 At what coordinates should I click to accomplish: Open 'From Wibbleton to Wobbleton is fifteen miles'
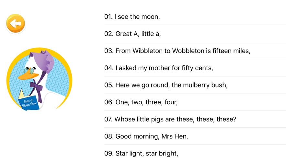(x=177, y=51)
